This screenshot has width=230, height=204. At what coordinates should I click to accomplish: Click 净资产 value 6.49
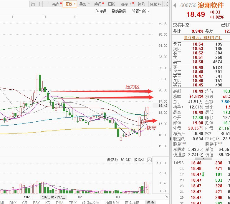coord(199,133)
